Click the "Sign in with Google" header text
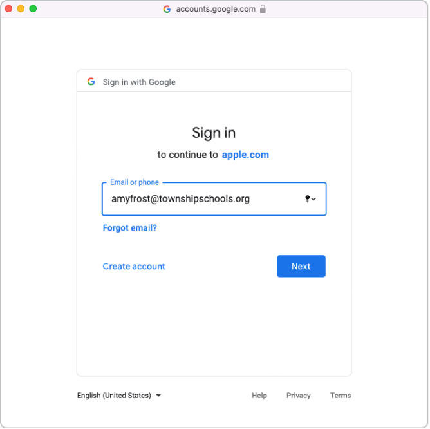 click(x=139, y=82)
